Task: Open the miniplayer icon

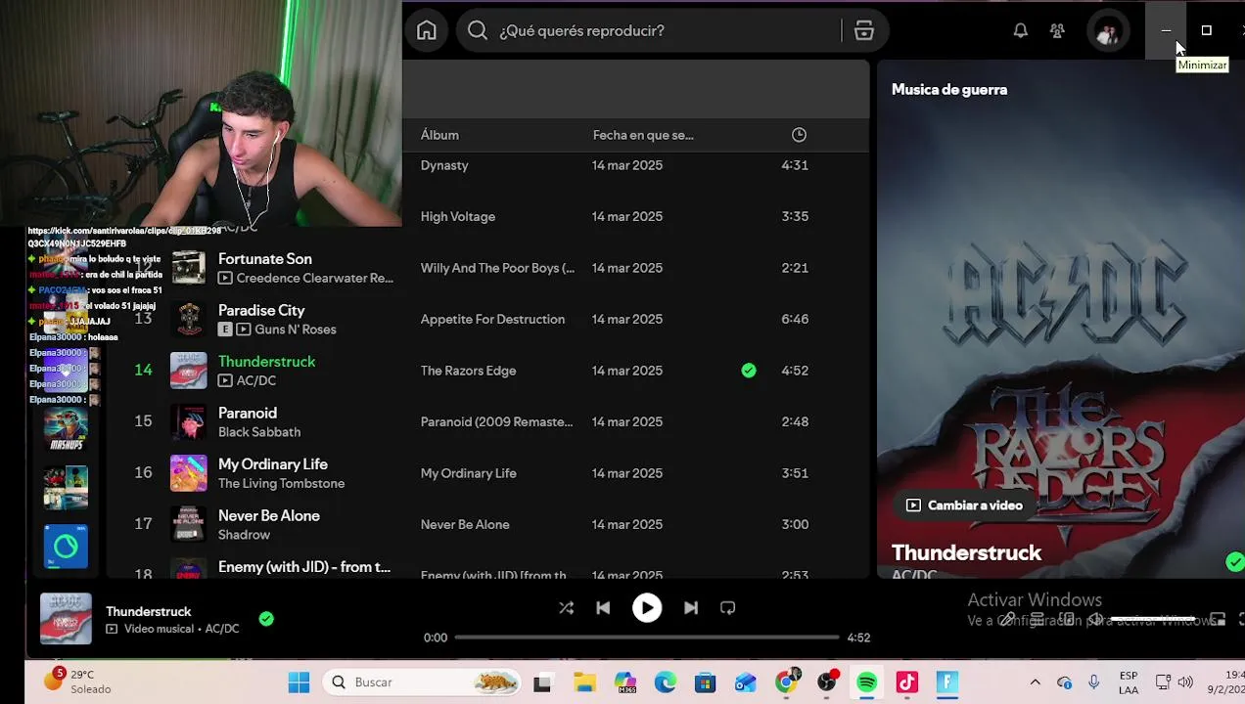Action: point(1217,620)
